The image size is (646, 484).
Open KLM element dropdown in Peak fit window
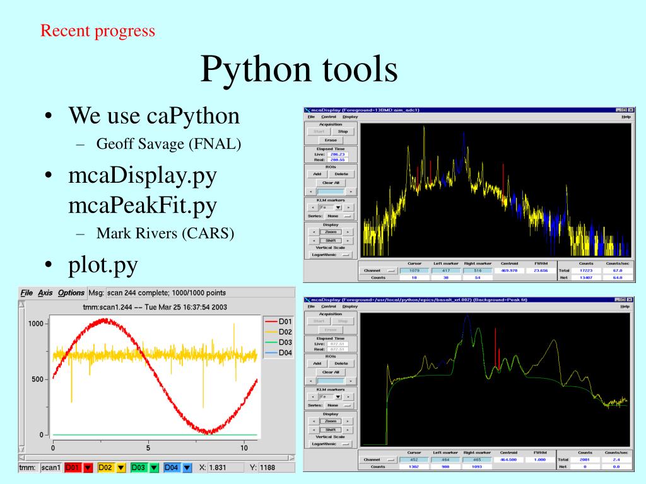coord(338,397)
